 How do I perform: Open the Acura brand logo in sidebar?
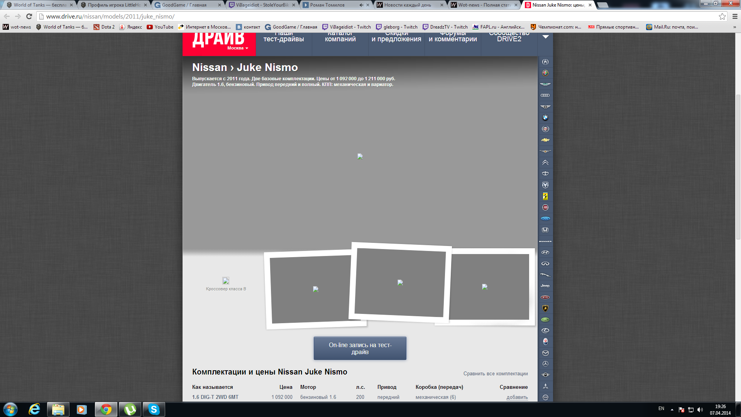click(545, 62)
